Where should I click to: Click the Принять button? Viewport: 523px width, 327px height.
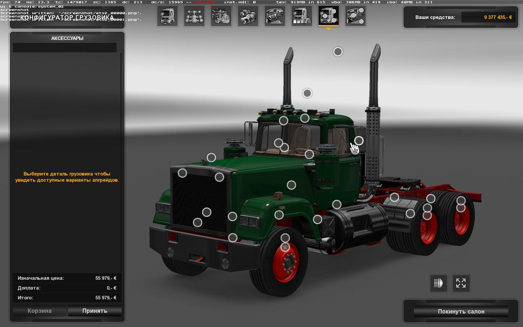95,311
